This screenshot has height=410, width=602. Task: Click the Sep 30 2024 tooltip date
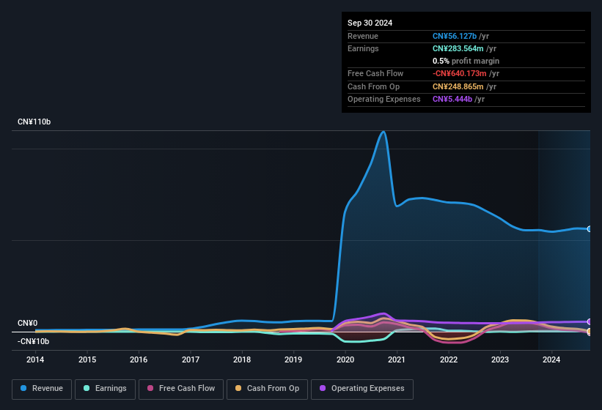pos(370,23)
